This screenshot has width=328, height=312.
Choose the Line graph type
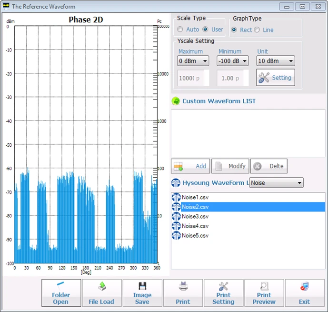click(x=257, y=30)
